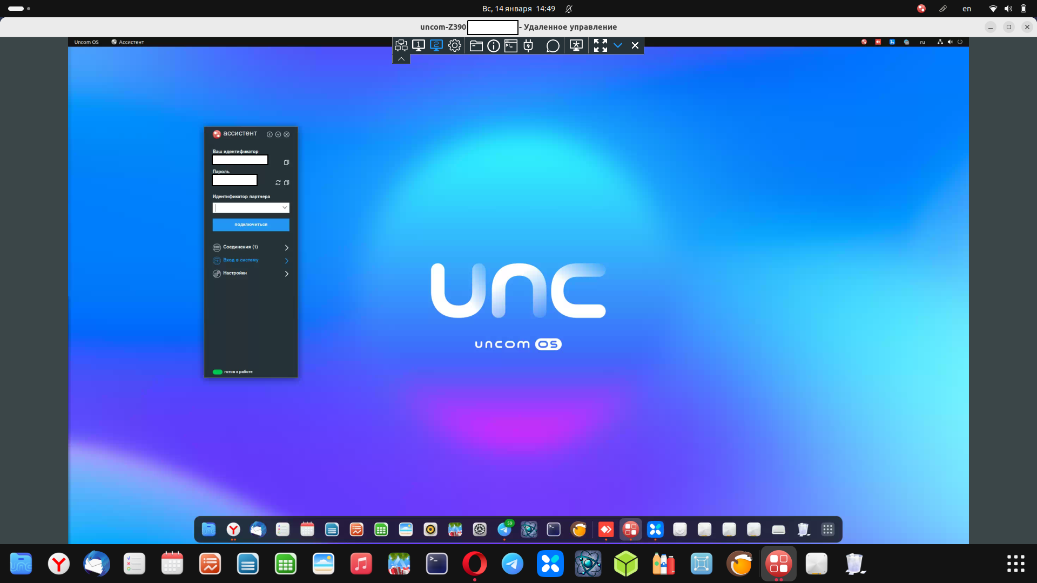Click the подключиться button
1037x583 pixels.
click(251, 225)
